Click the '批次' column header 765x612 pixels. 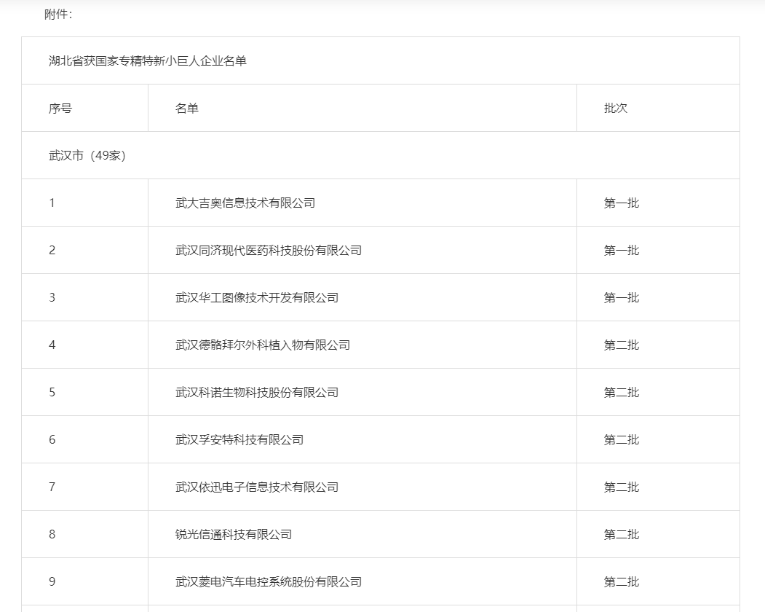click(616, 108)
